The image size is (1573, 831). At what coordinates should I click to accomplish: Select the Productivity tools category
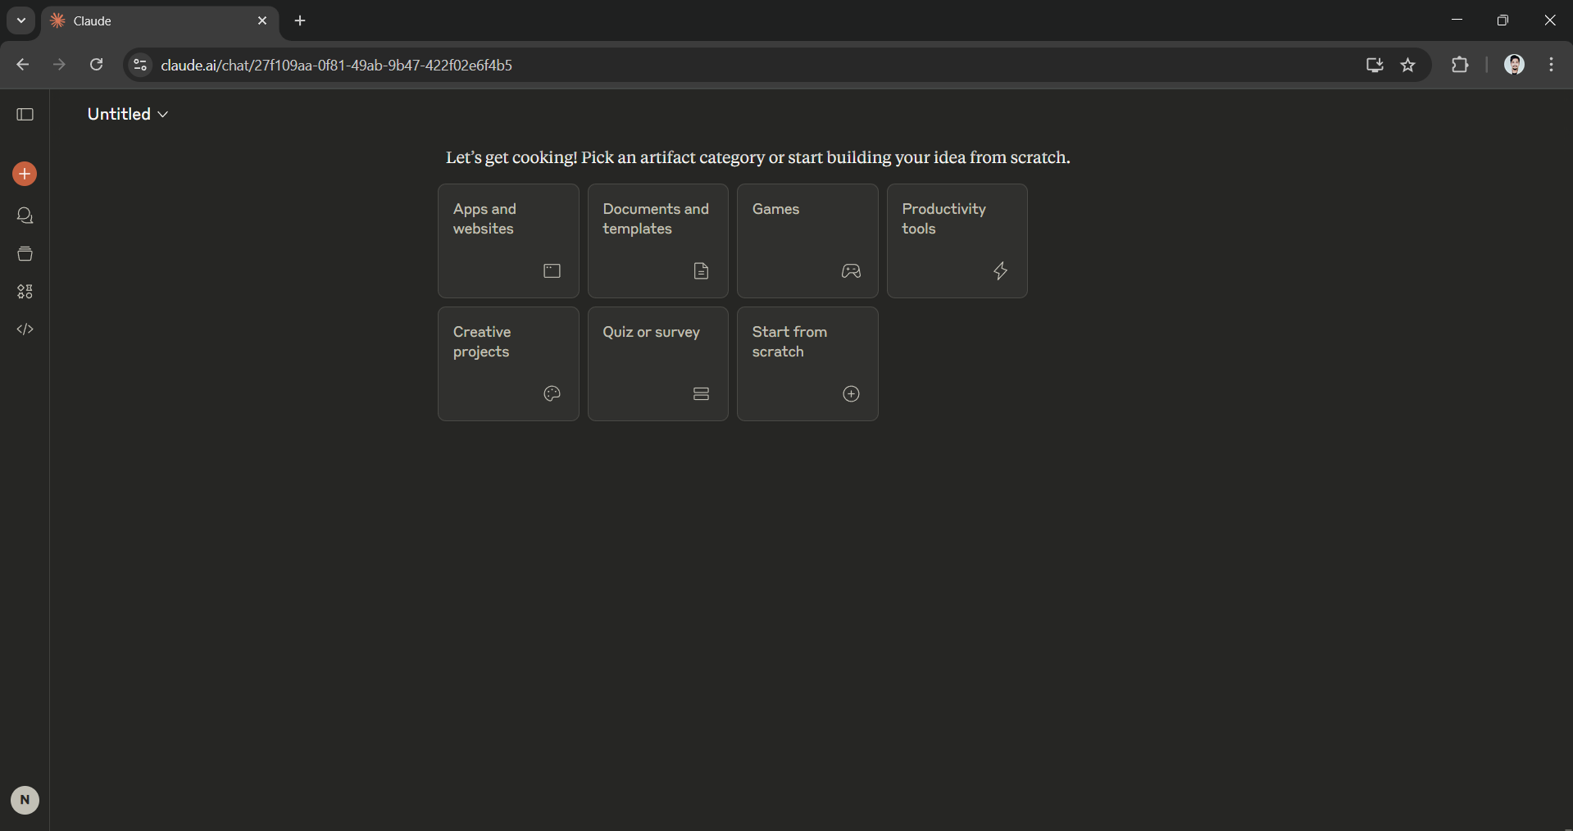point(957,241)
